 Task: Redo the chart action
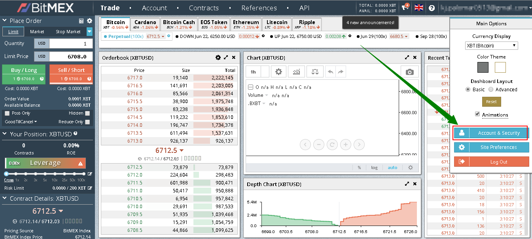[x=341, y=72]
